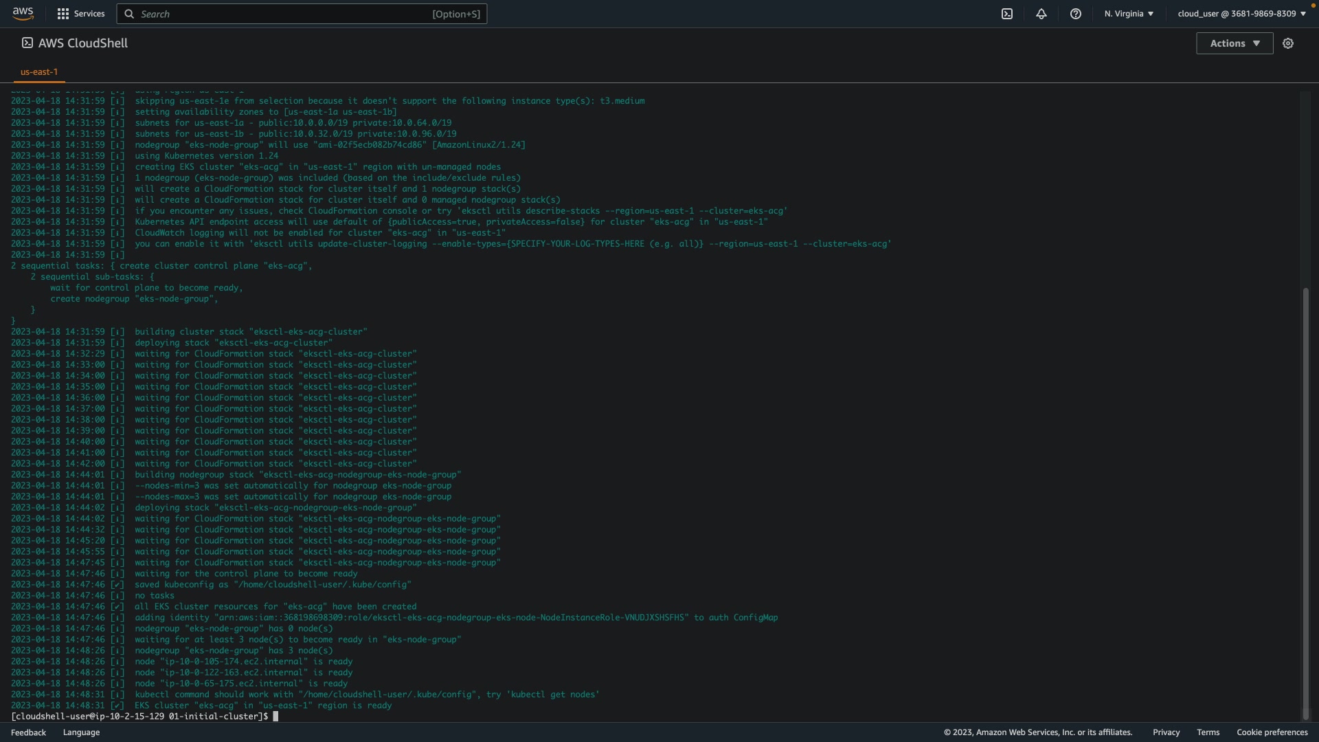
Task: Expand the cloud_user account dropdown
Action: point(1241,14)
